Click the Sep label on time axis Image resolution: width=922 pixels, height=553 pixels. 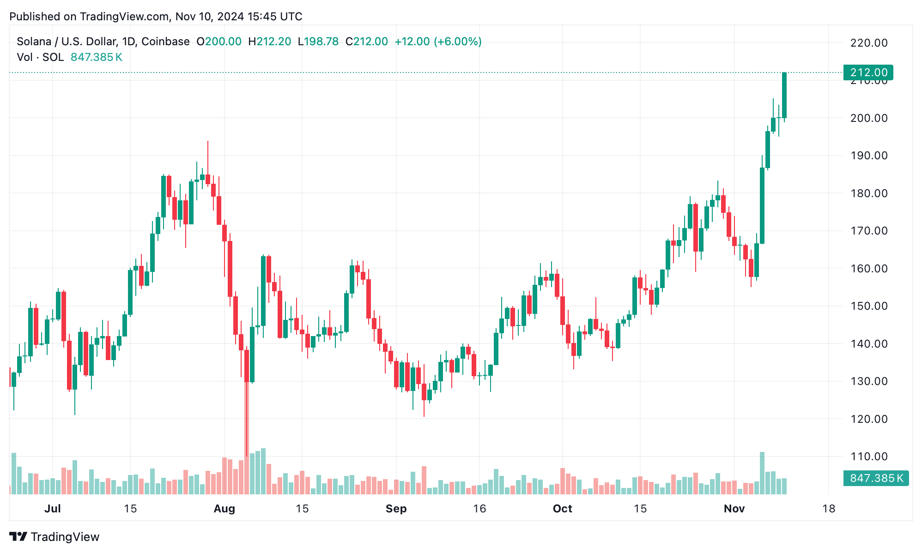coord(396,509)
